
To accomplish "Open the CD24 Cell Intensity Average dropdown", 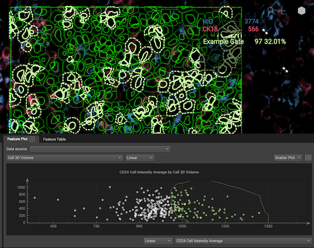I will point(243,241).
